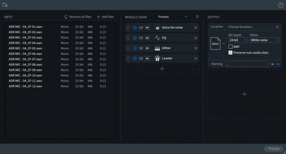Click the batch processor icon at top left
This screenshot has height=154, width=286.
[x=5, y=5]
